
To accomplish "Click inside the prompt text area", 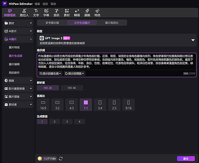I will click(x=116, y=62).
